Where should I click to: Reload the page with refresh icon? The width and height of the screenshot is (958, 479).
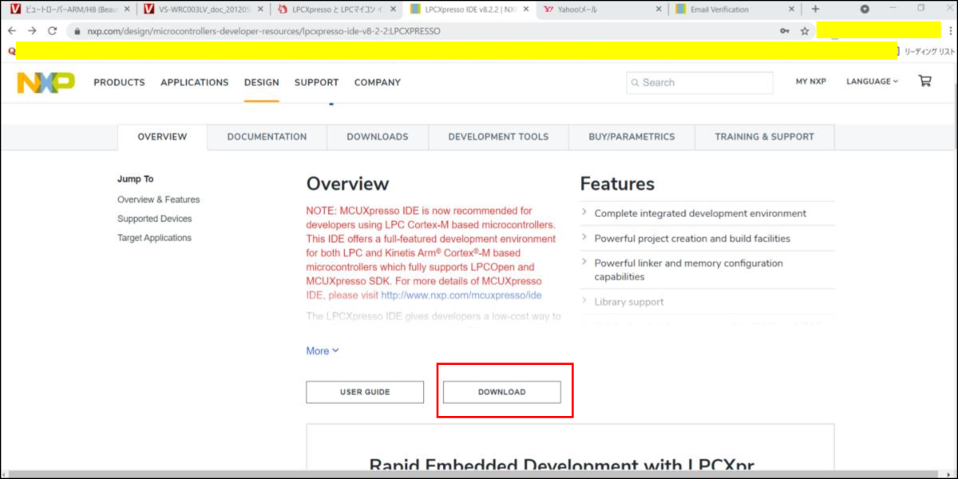(x=53, y=31)
